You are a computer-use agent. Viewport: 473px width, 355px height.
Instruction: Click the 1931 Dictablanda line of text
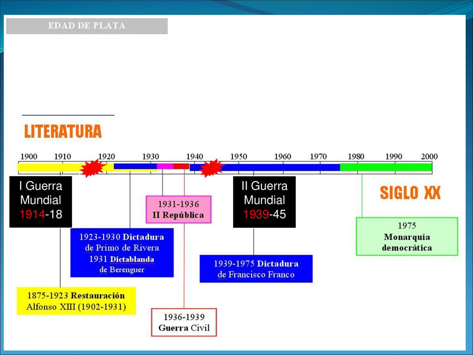point(121,259)
